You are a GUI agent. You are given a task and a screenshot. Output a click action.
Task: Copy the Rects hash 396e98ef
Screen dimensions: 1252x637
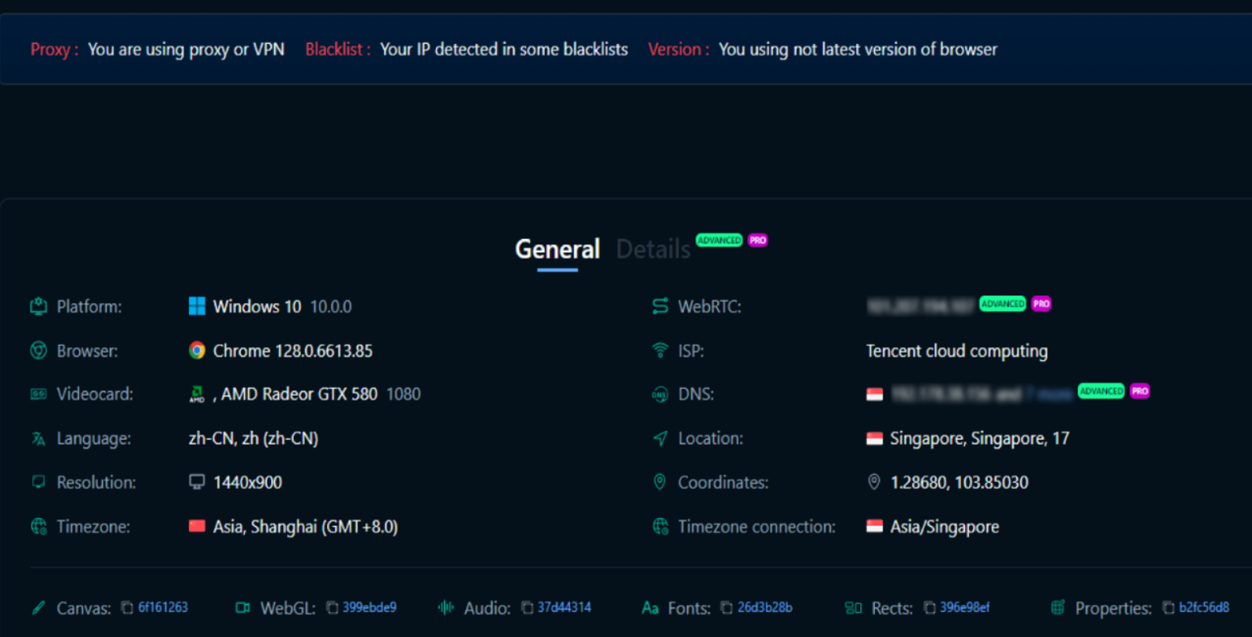click(930, 608)
